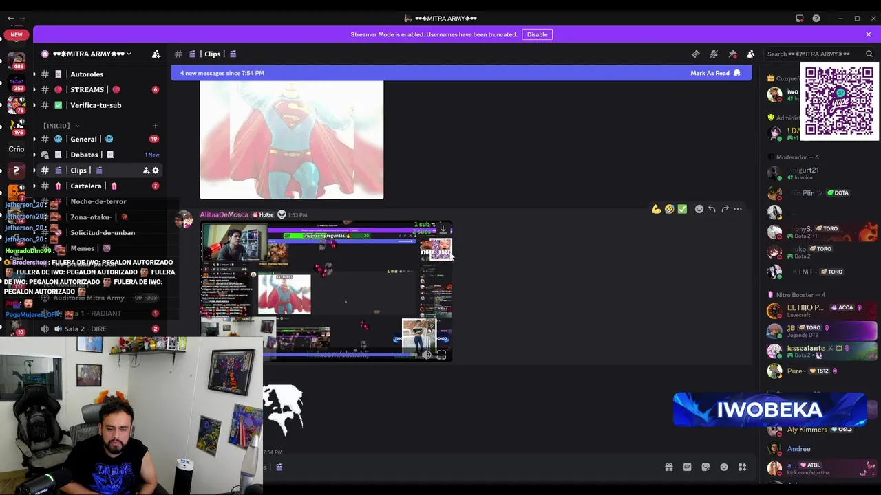Select server icon with 488 badge
This screenshot has height=495, width=881.
point(17,60)
